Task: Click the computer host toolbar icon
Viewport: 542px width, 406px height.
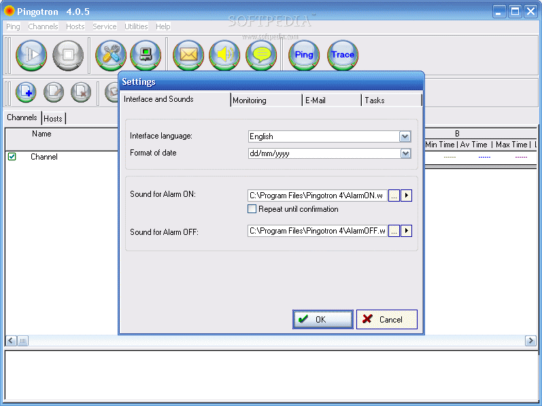Action: (146, 55)
